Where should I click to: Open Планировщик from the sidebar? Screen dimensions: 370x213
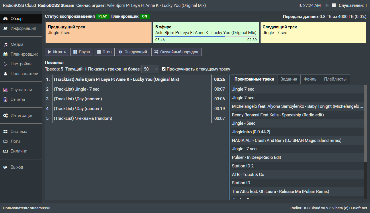[24, 54]
